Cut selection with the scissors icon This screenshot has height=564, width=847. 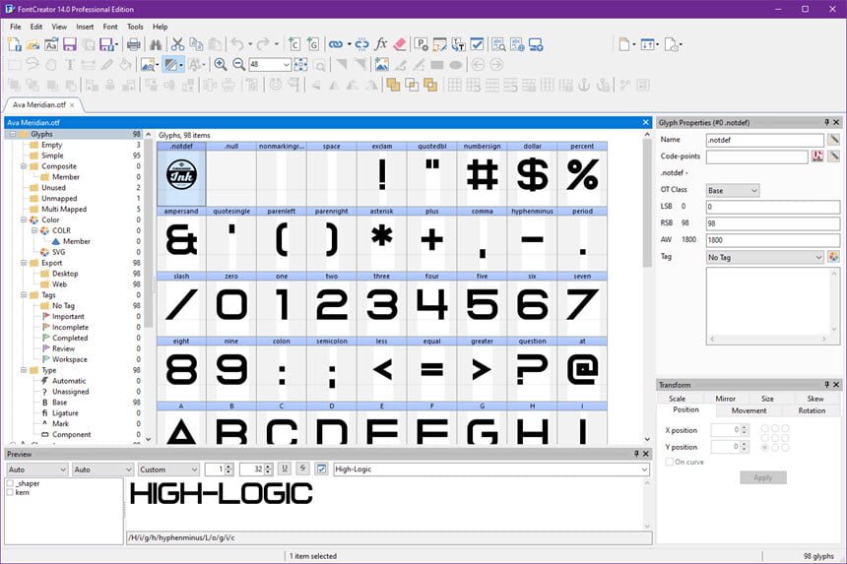[x=177, y=45]
